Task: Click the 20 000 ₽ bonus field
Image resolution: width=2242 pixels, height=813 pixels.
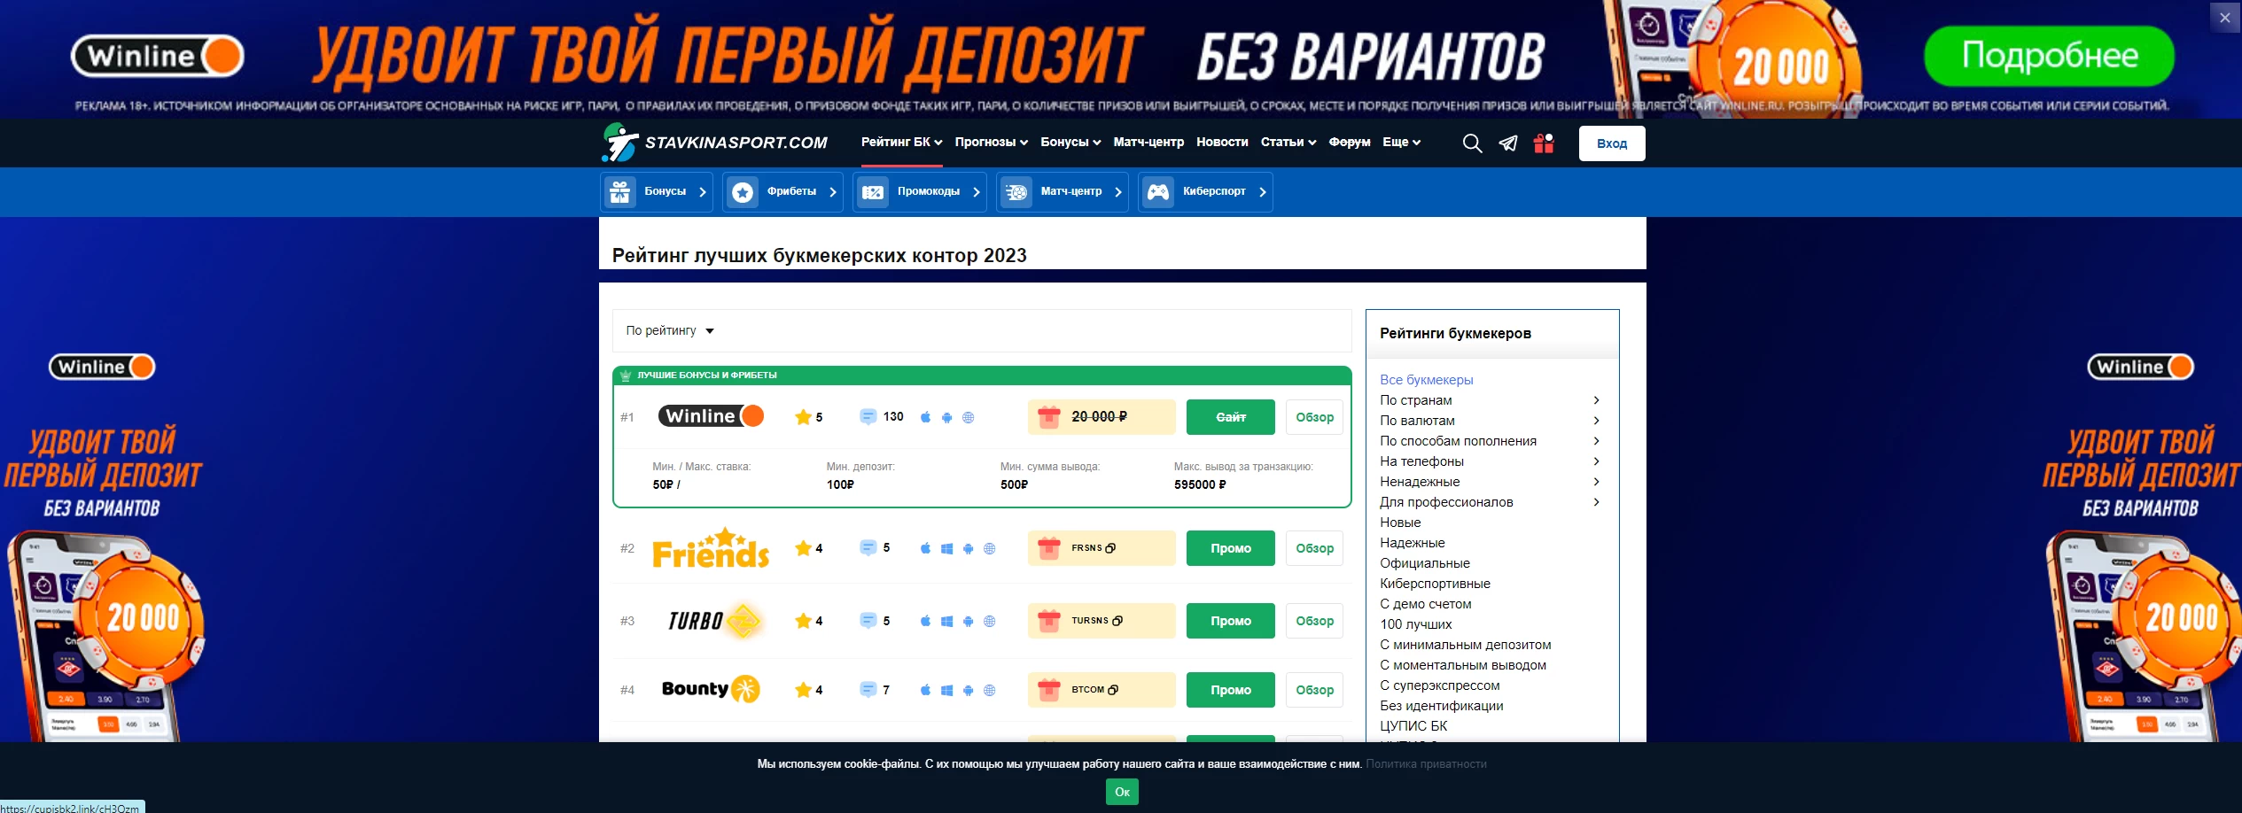Action: click(x=1102, y=417)
